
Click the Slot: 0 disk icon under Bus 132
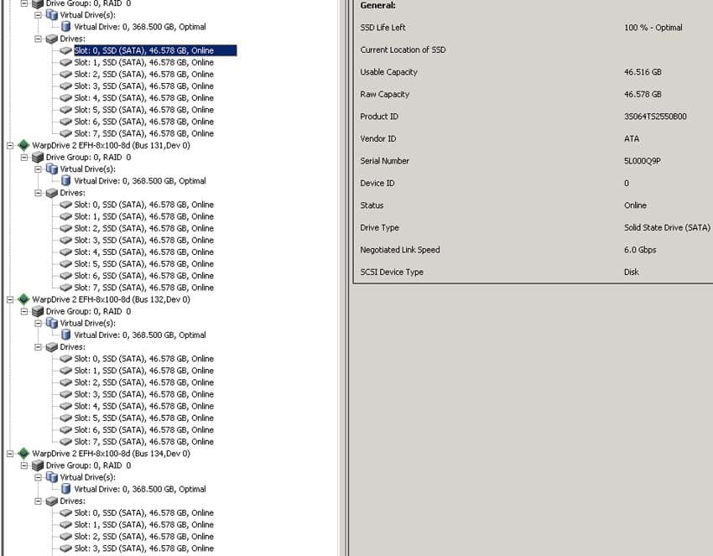point(66,359)
